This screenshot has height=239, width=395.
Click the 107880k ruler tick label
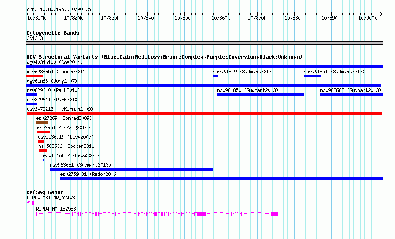[294, 18]
